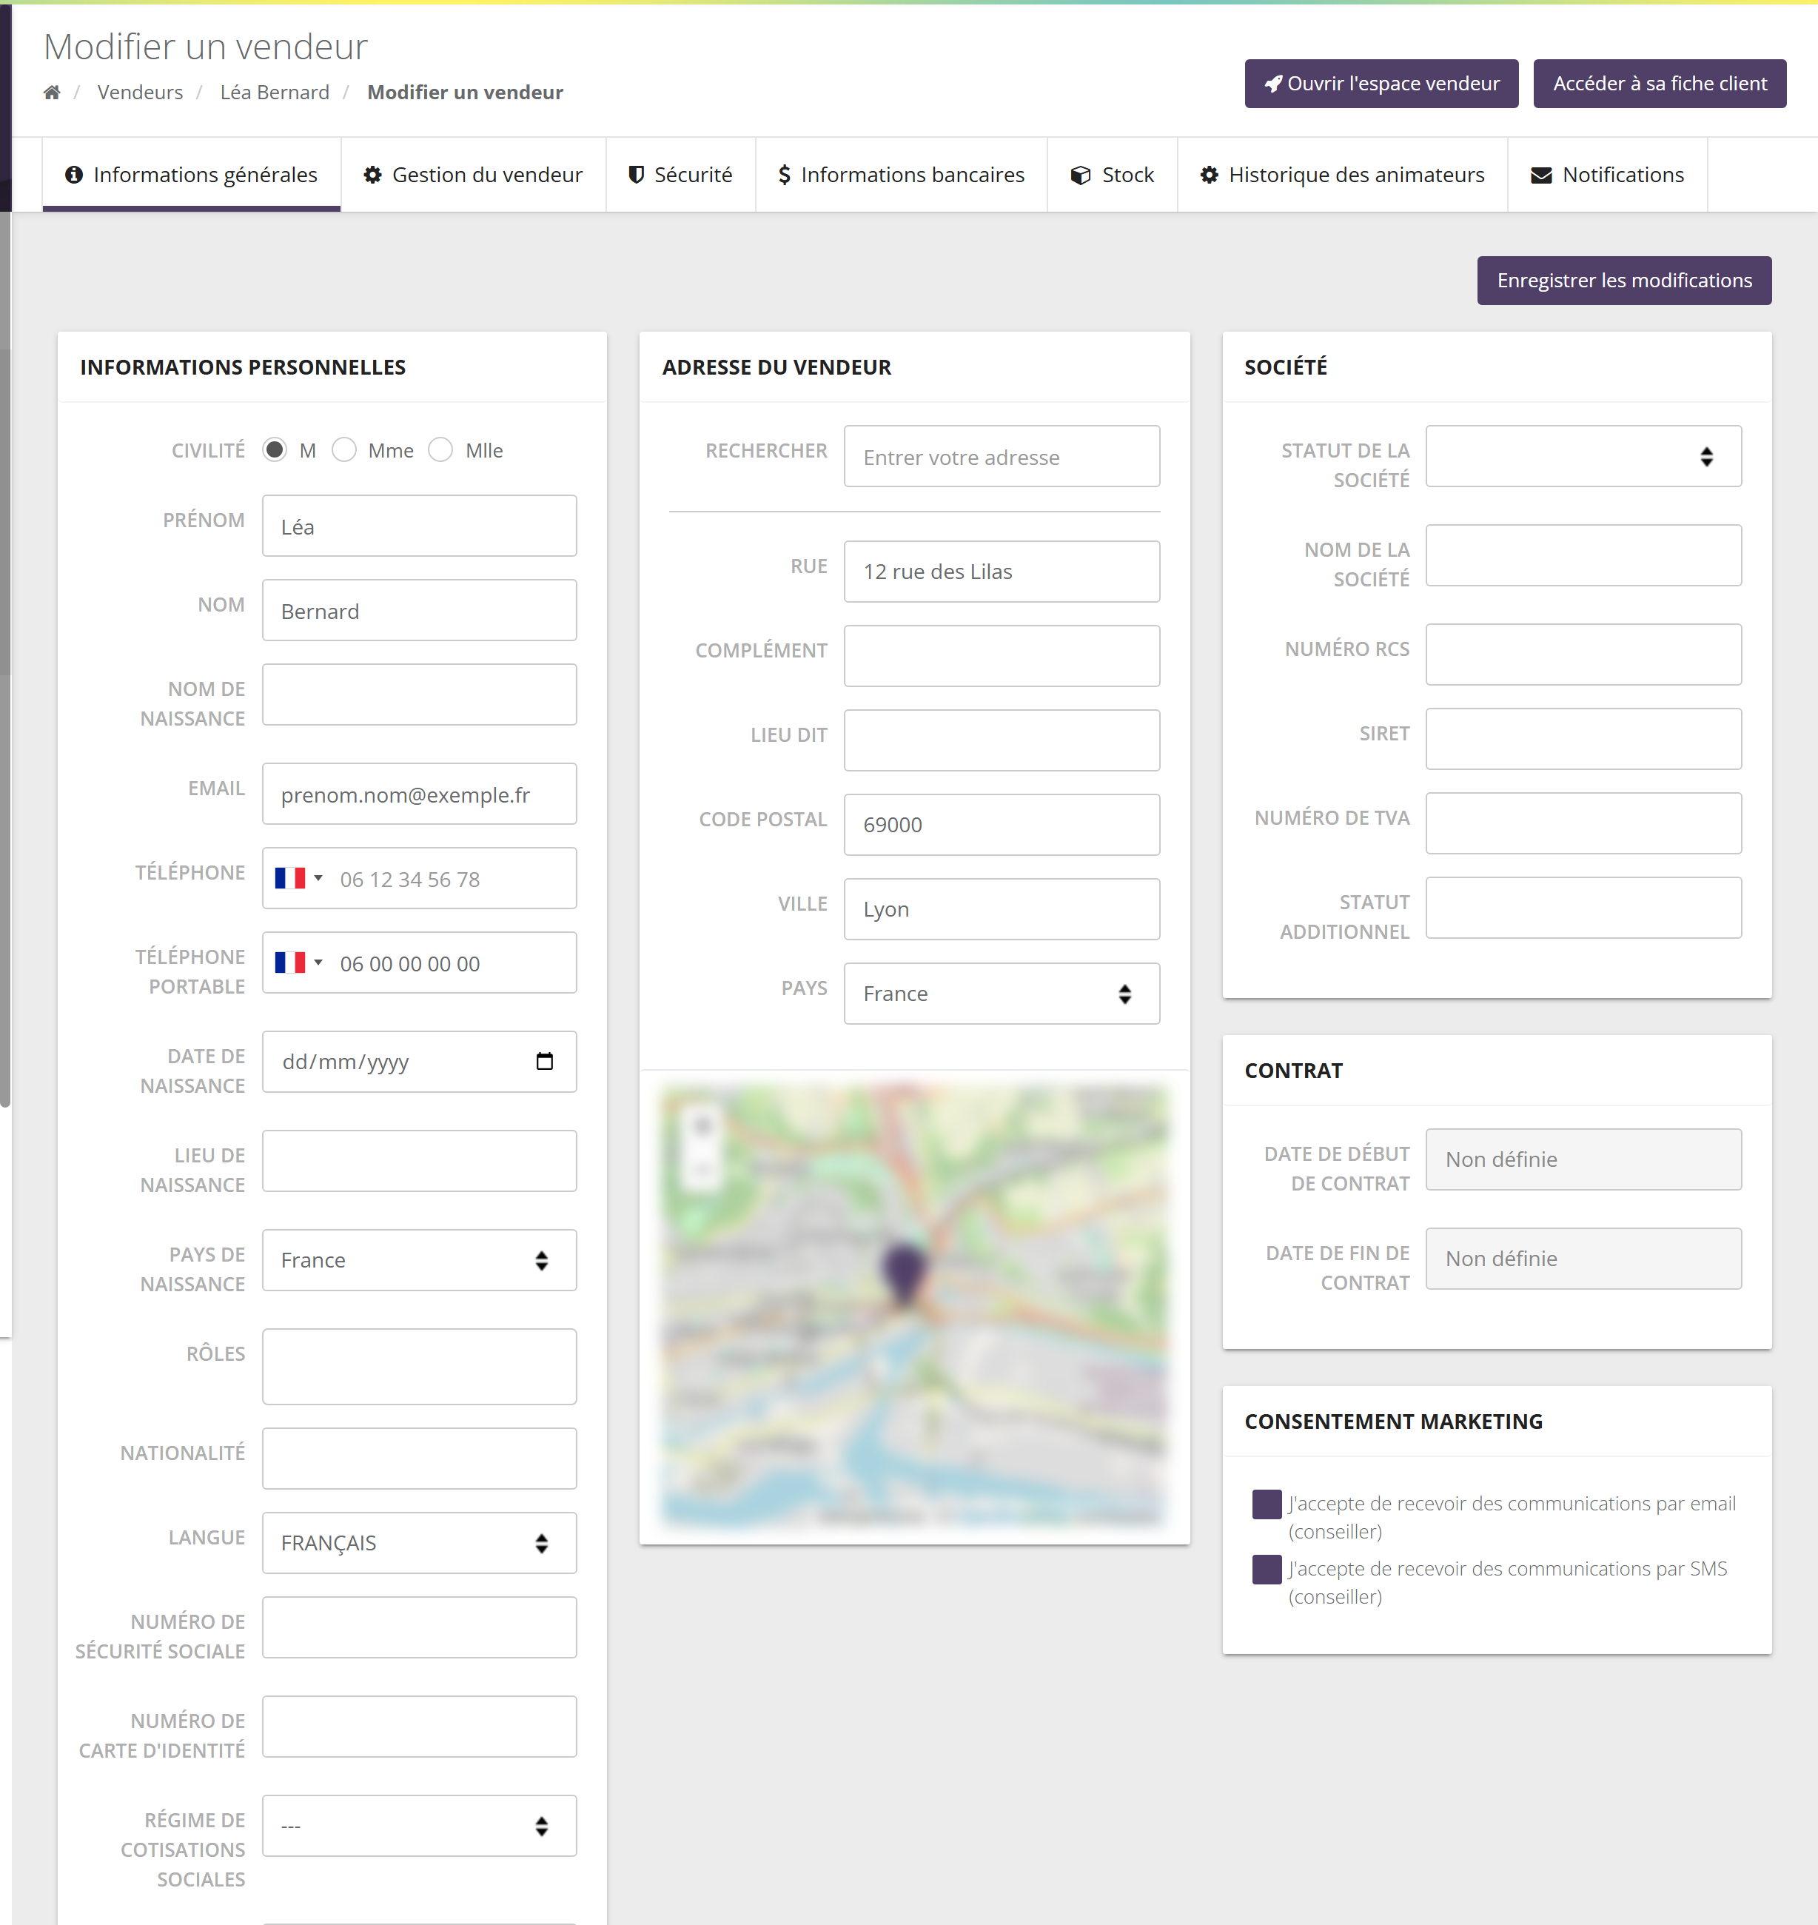Open the Vendeurs breadcrumb link
The image size is (1818, 1925).
[x=140, y=92]
